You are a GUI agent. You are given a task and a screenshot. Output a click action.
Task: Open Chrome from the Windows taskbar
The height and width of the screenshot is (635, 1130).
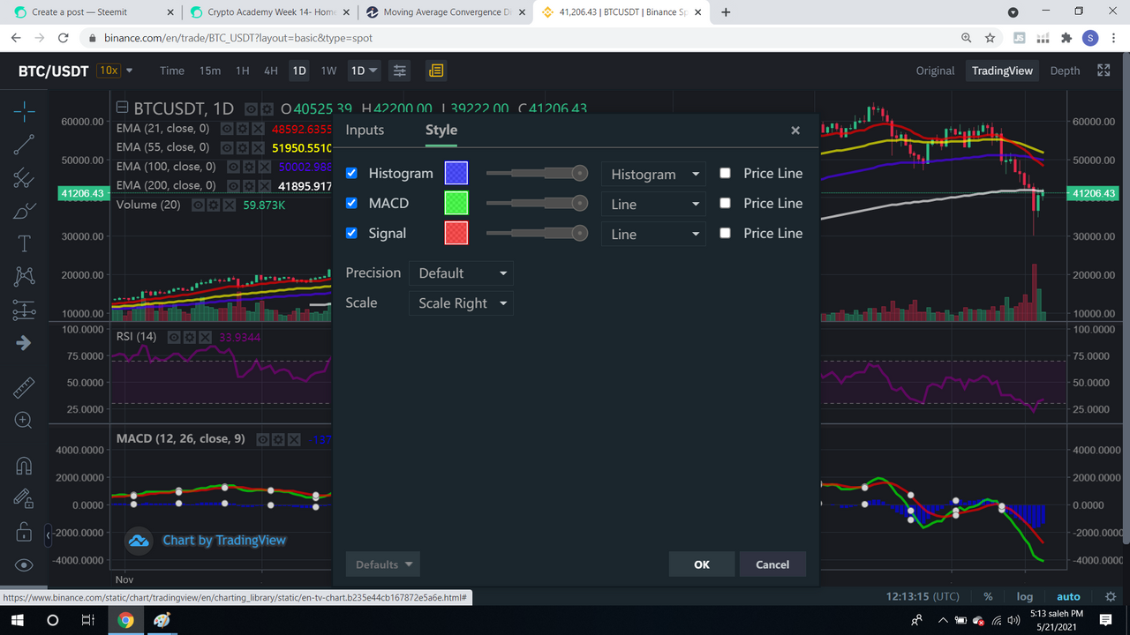pos(125,620)
